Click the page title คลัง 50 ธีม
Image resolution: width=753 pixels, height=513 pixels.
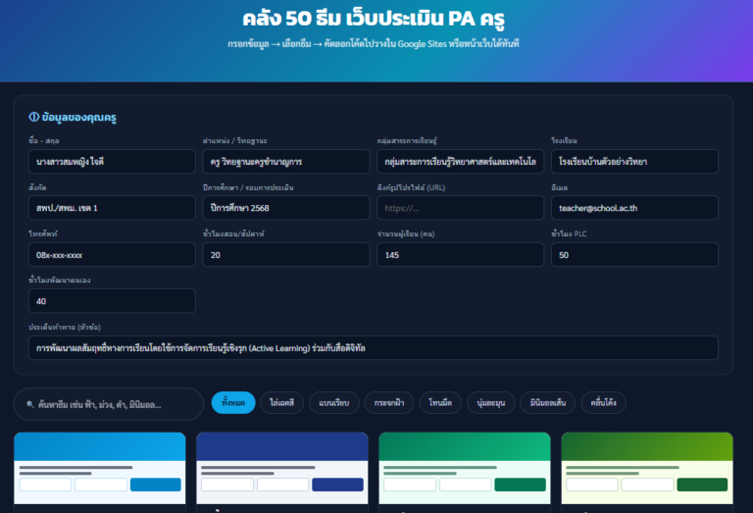[374, 19]
